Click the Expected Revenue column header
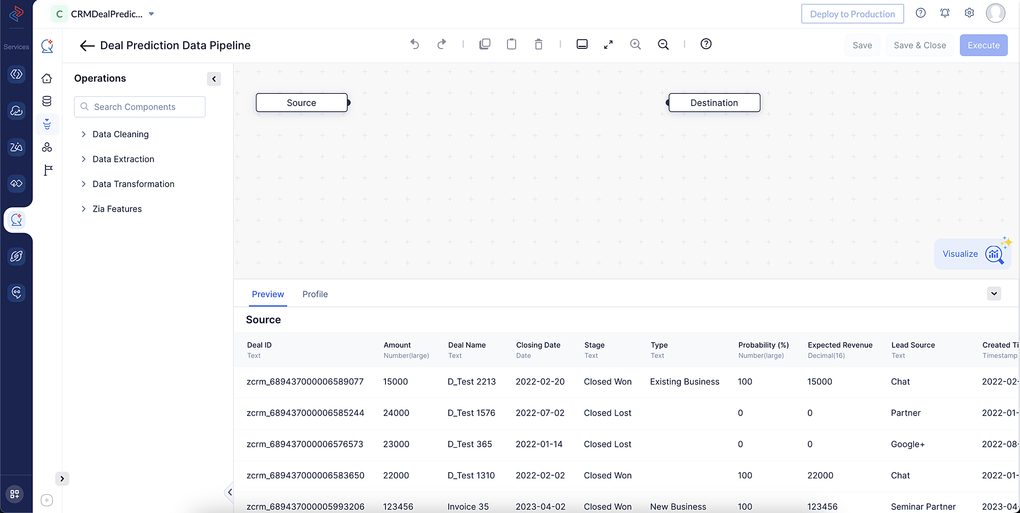The image size is (1020, 513). (840, 345)
